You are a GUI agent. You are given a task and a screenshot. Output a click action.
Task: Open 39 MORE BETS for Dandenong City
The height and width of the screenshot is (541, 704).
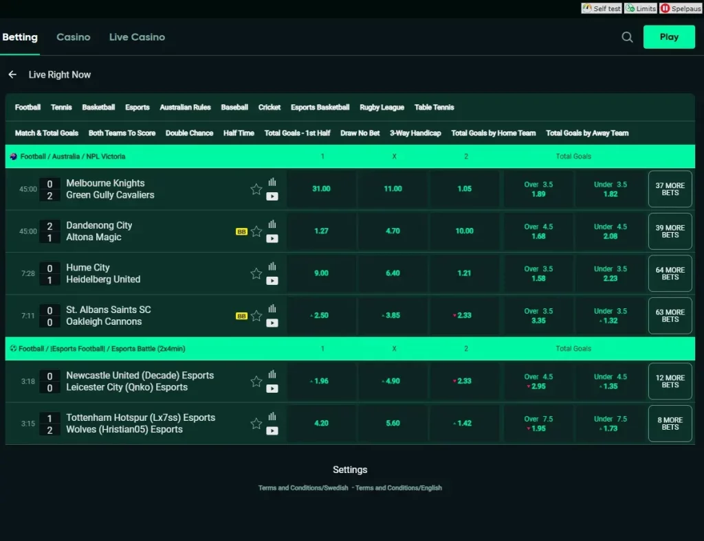[670, 231]
